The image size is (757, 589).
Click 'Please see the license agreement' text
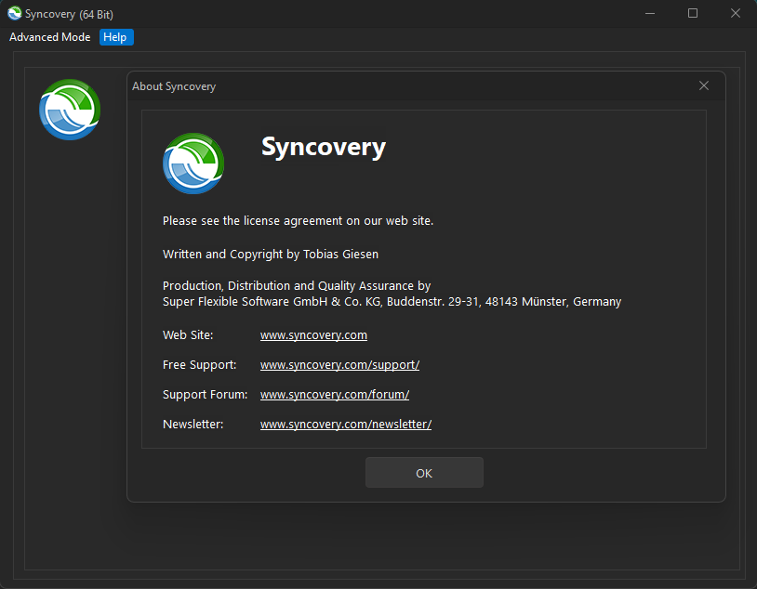pyautogui.click(x=298, y=220)
